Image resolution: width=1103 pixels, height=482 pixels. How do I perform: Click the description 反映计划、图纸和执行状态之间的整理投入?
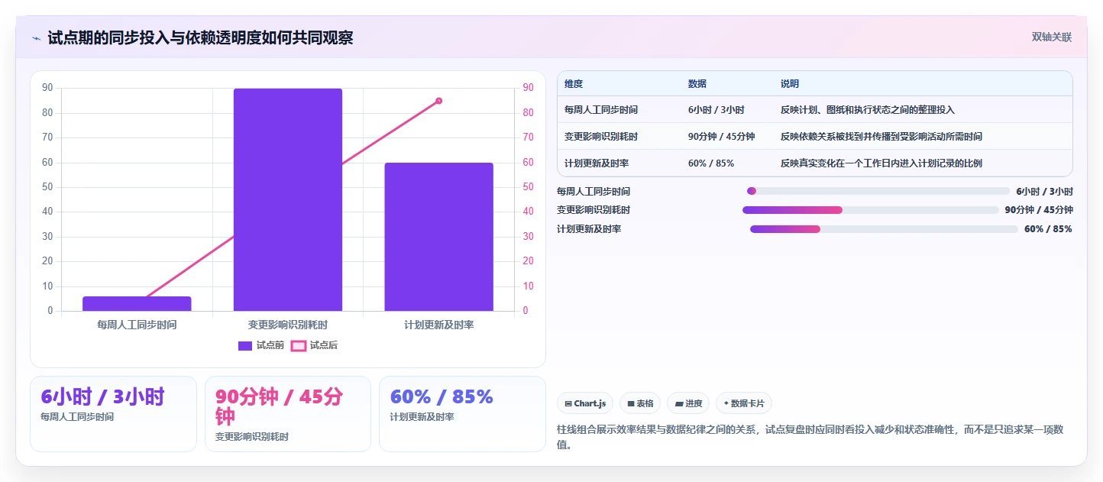coord(868,110)
